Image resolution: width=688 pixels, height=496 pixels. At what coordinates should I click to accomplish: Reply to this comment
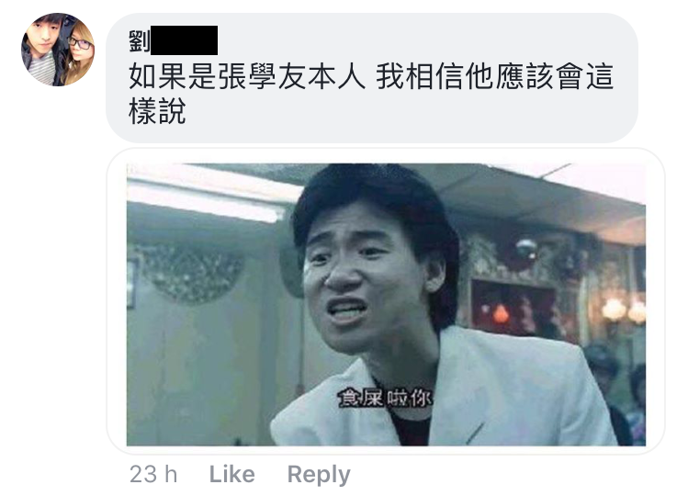click(x=319, y=475)
